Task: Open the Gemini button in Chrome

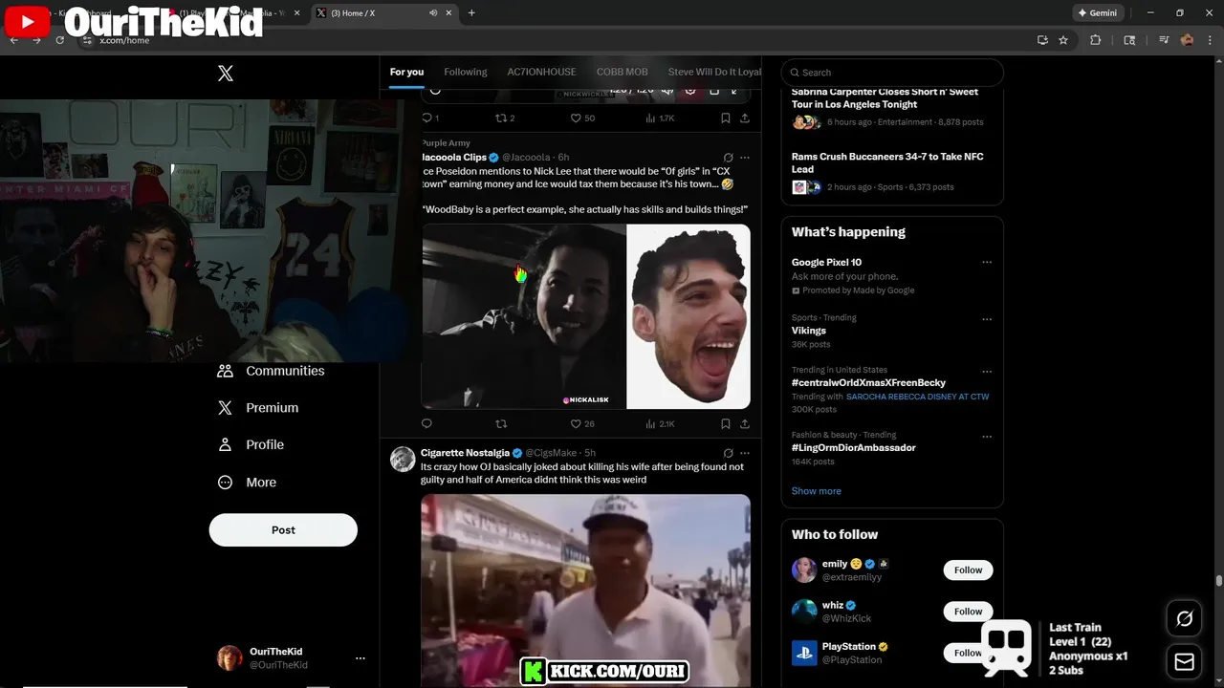Action: [x=1097, y=13]
